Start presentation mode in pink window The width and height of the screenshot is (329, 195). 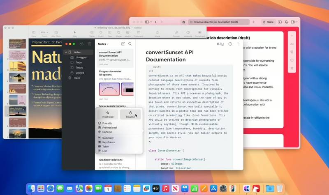click(280, 22)
